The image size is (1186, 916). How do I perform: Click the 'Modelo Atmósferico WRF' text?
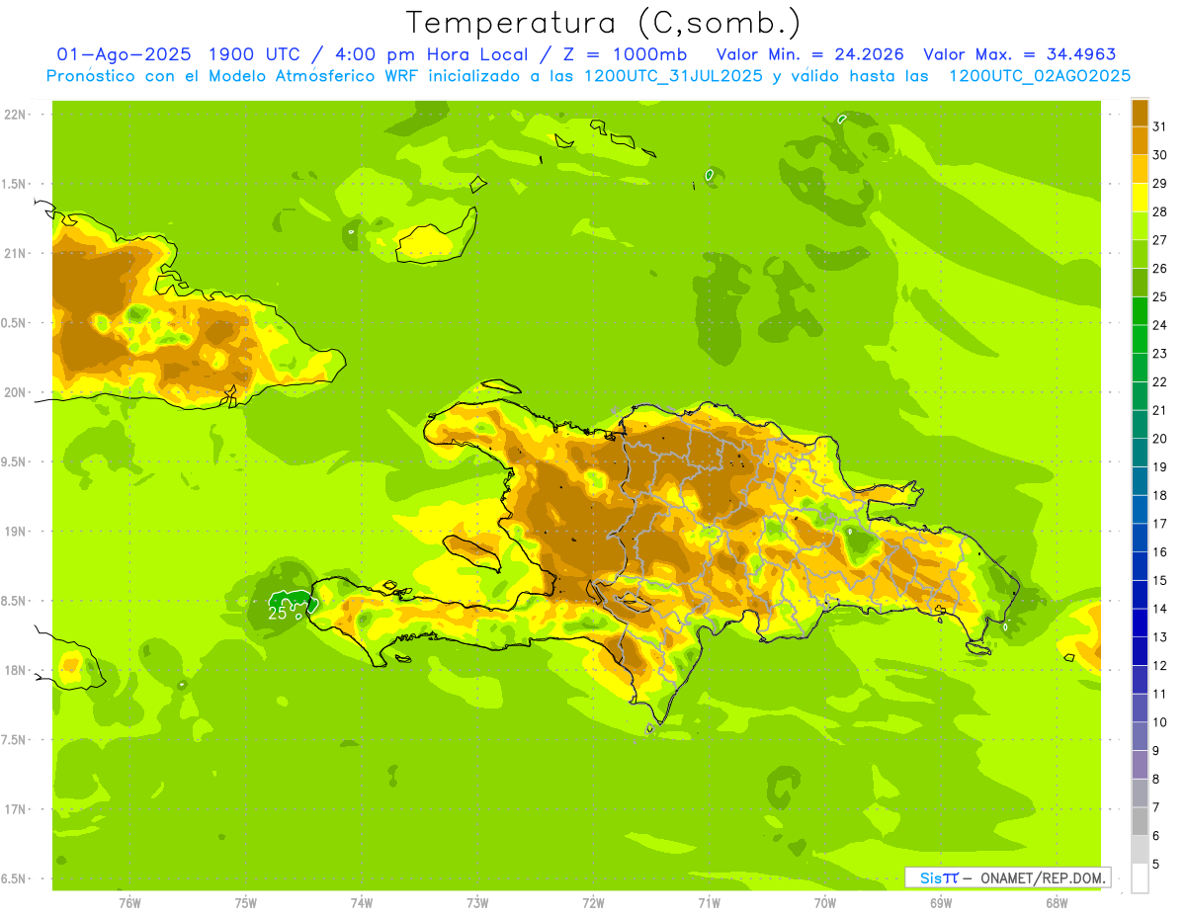point(309,76)
